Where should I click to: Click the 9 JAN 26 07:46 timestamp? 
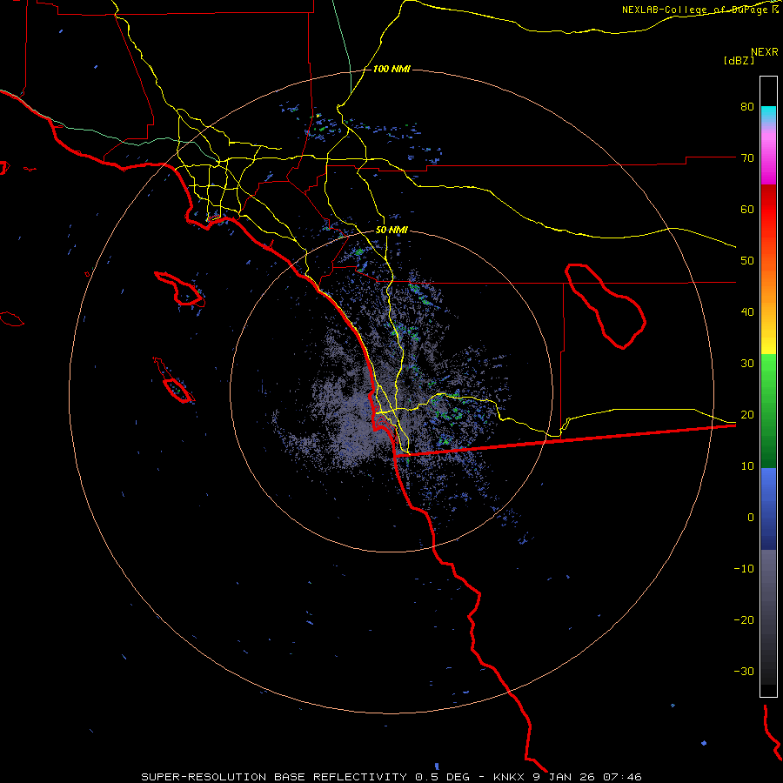click(587, 777)
